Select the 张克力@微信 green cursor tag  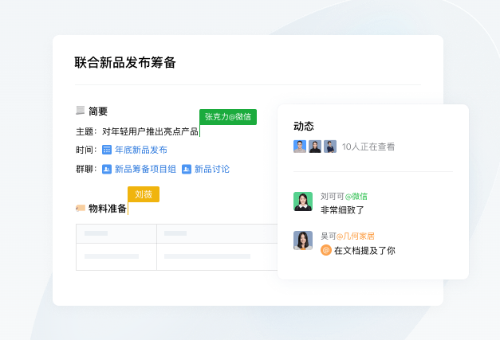(x=228, y=117)
